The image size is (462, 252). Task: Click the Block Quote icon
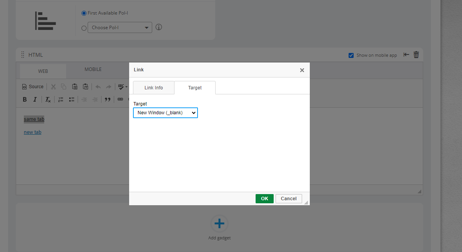tap(108, 99)
